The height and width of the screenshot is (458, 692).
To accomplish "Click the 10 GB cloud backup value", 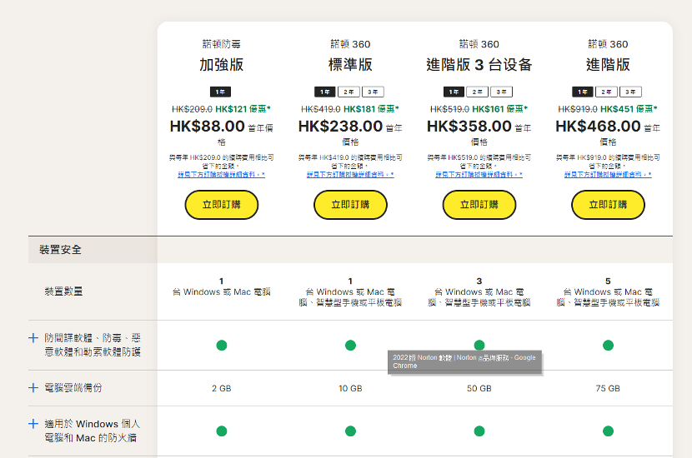I will click(350, 388).
